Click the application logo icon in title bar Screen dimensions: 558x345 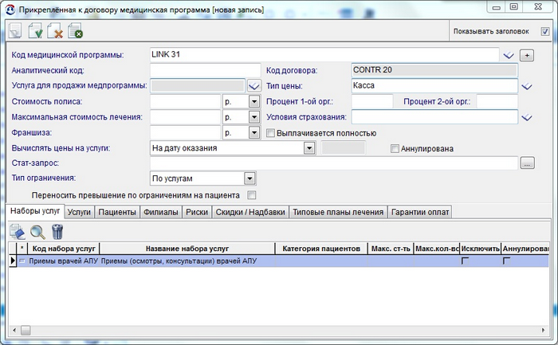pos(10,10)
